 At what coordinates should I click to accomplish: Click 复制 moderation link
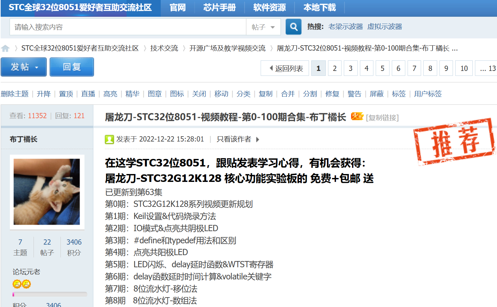pyautogui.click(x=266, y=94)
